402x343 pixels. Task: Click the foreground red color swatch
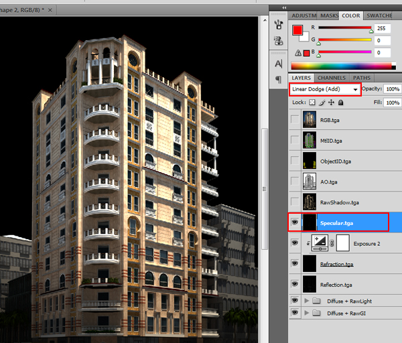click(x=297, y=30)
